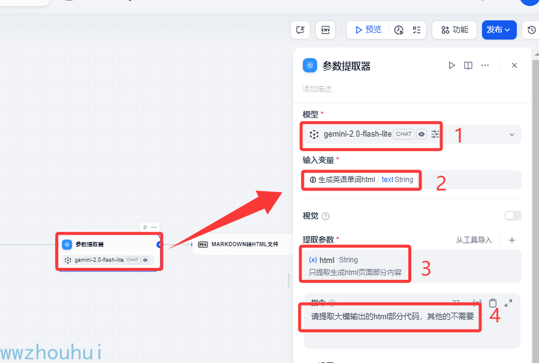Screen dimensions: 539x363
Task: Click 从工具导入 import from tool
Action: (474, 240)
